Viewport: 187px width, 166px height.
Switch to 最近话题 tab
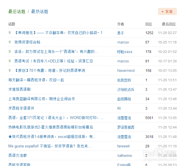tap(17, 12)
